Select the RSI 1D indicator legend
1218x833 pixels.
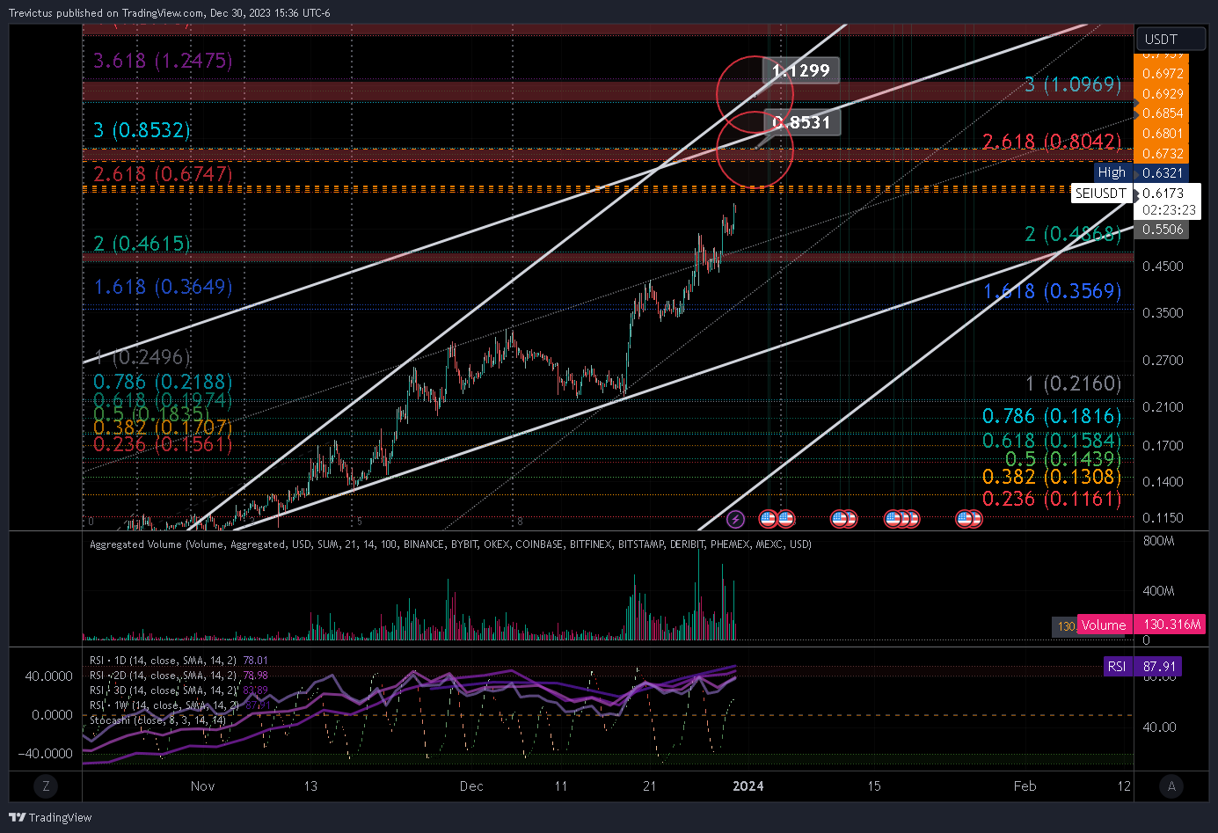pyautogui.click(x=179, y=660)
